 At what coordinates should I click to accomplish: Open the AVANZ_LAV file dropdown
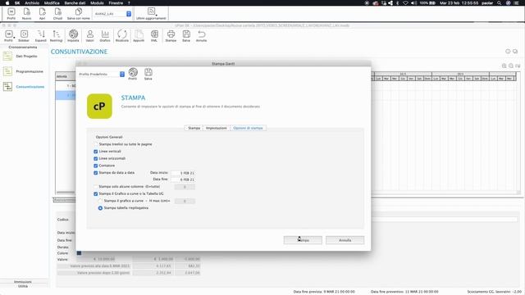click(x=112, y=14)
